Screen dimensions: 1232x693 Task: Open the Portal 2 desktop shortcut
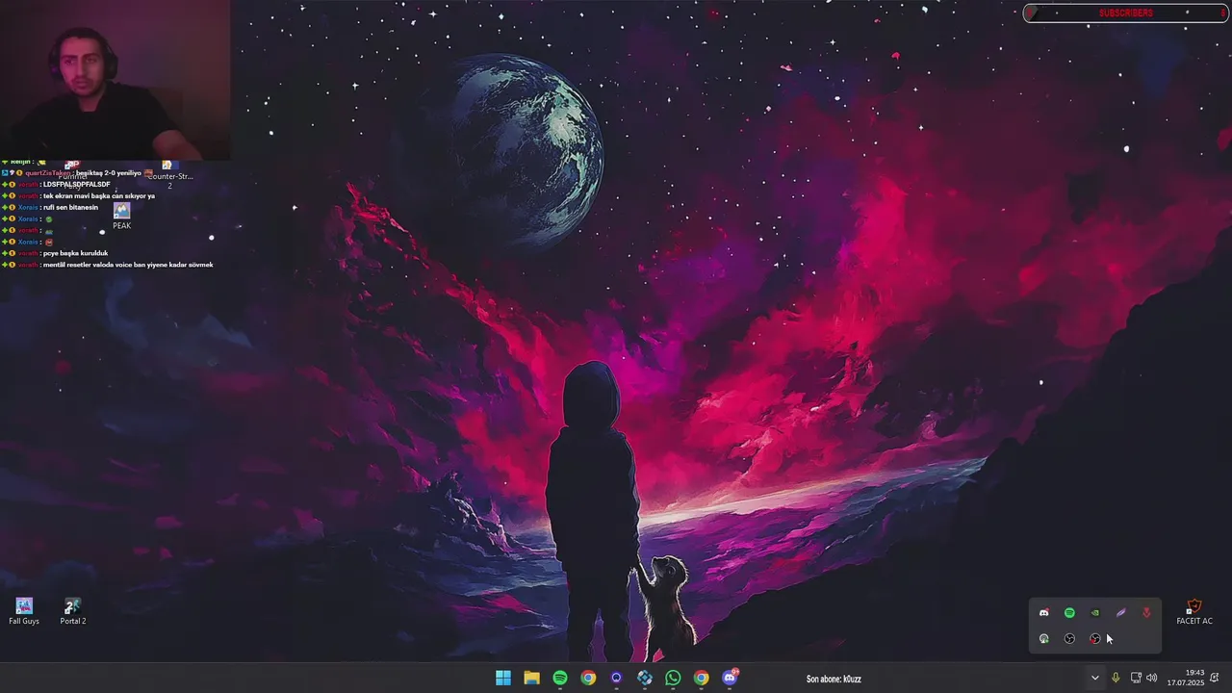(x=72, y=611)
